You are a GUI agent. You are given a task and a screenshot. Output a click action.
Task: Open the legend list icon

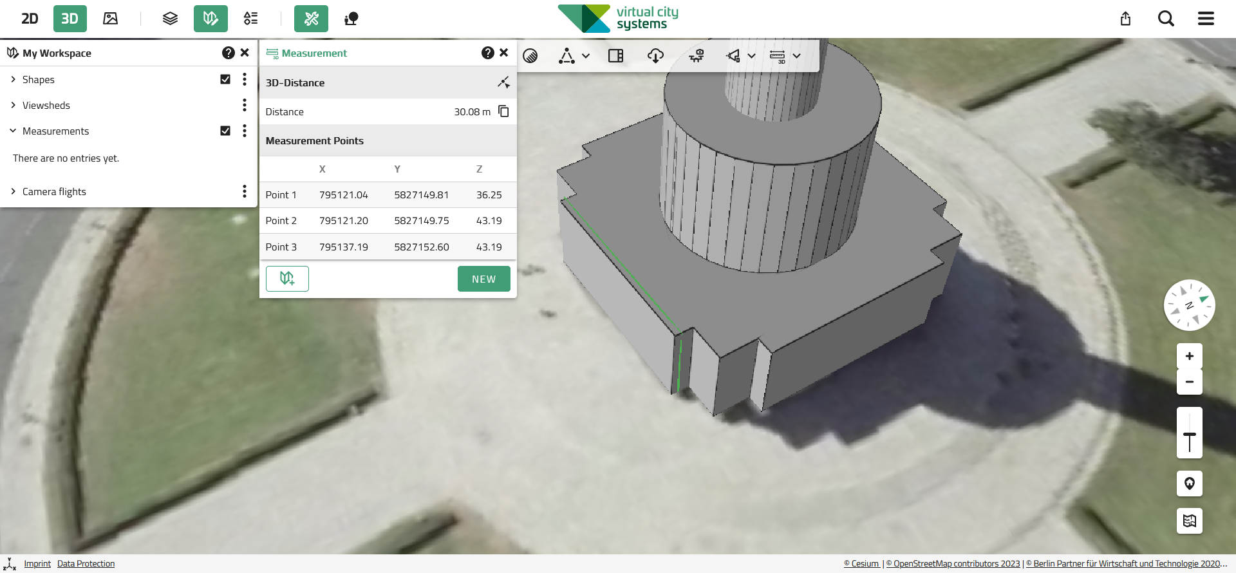(251, 19)
